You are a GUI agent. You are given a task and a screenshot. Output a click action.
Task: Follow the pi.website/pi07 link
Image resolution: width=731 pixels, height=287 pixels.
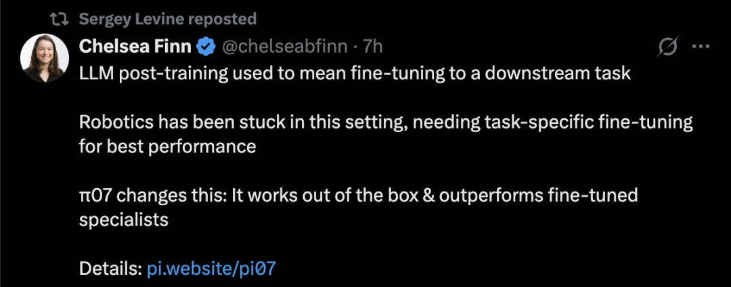(211, 269)
